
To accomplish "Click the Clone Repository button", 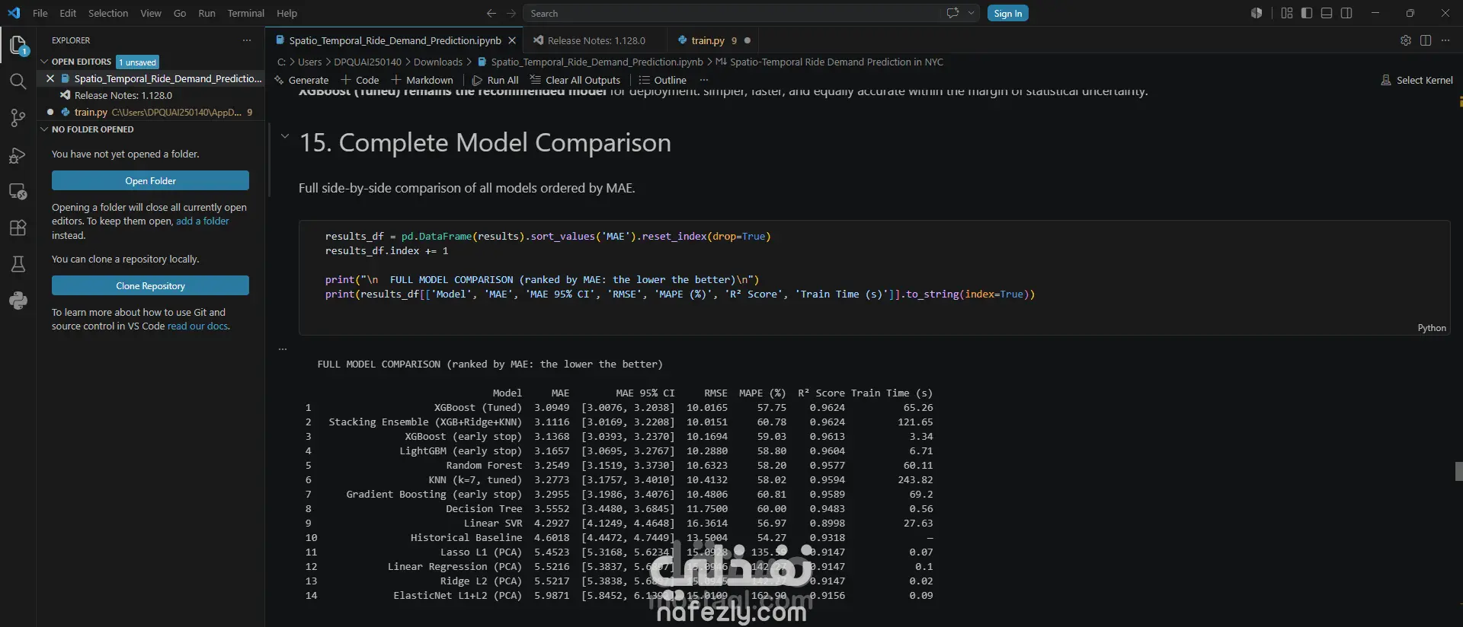I will tap(150, 286).
